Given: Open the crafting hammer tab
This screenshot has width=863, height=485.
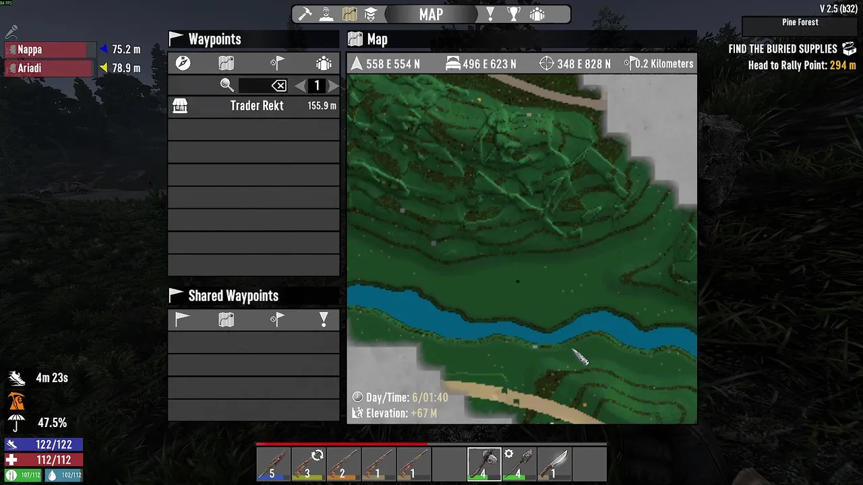Looking at the screenshot, I should [305, 14].
